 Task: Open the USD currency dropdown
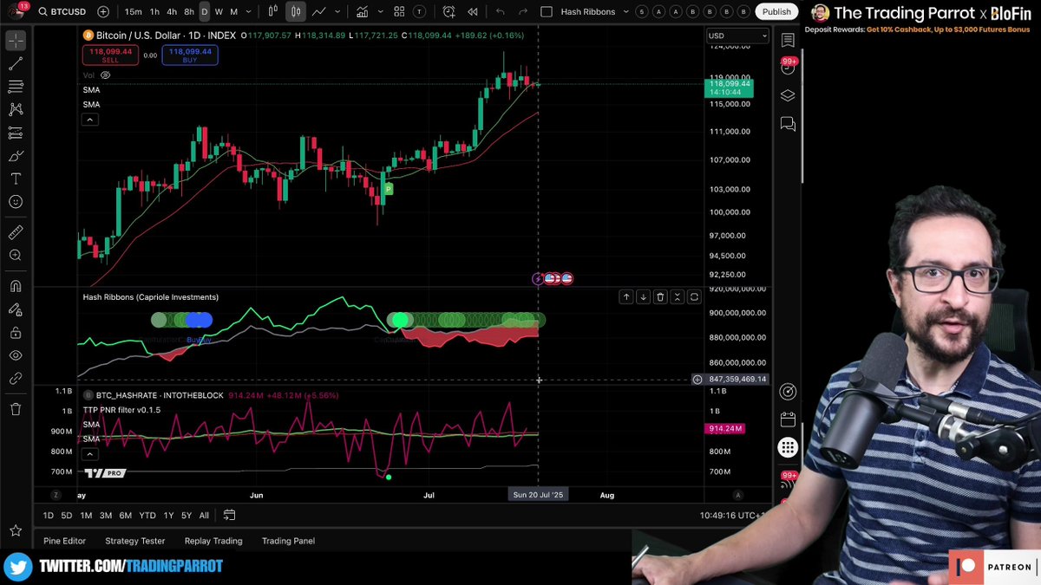pyautogui.click(x=737, y=36)
